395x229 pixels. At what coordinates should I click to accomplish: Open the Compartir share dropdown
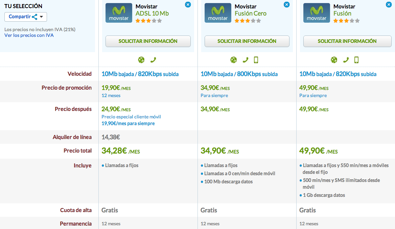pos(25,17)
